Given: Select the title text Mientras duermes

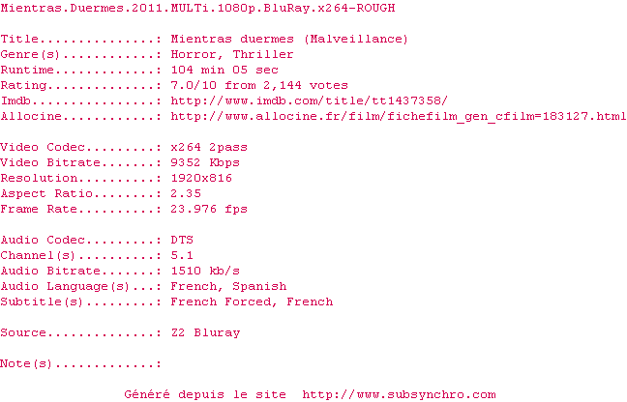Looking at the screenshot, I should pyautogui.click(x=232, y=39).
